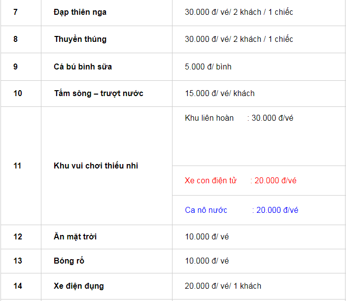Viewport: 346px width, 301px height.
Task: Click "Ăn mặt trời" activity name
Action: (x=75, y=237)
